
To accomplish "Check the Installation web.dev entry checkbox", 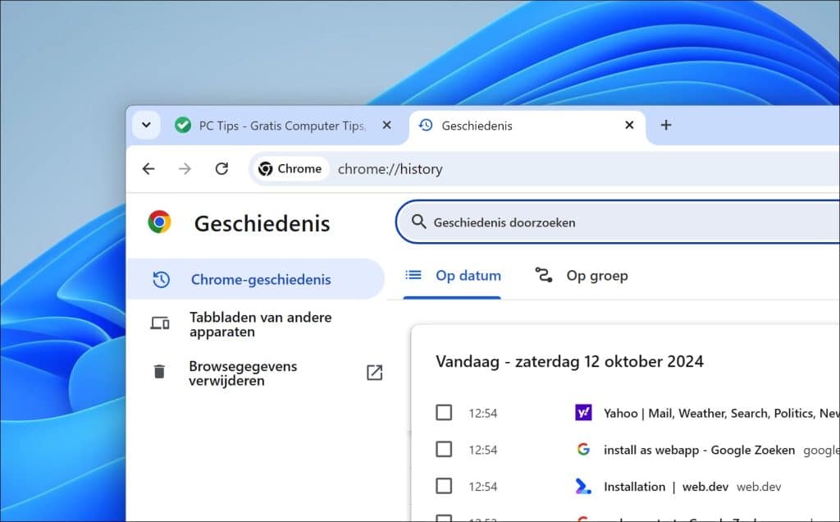I will 444,486.
